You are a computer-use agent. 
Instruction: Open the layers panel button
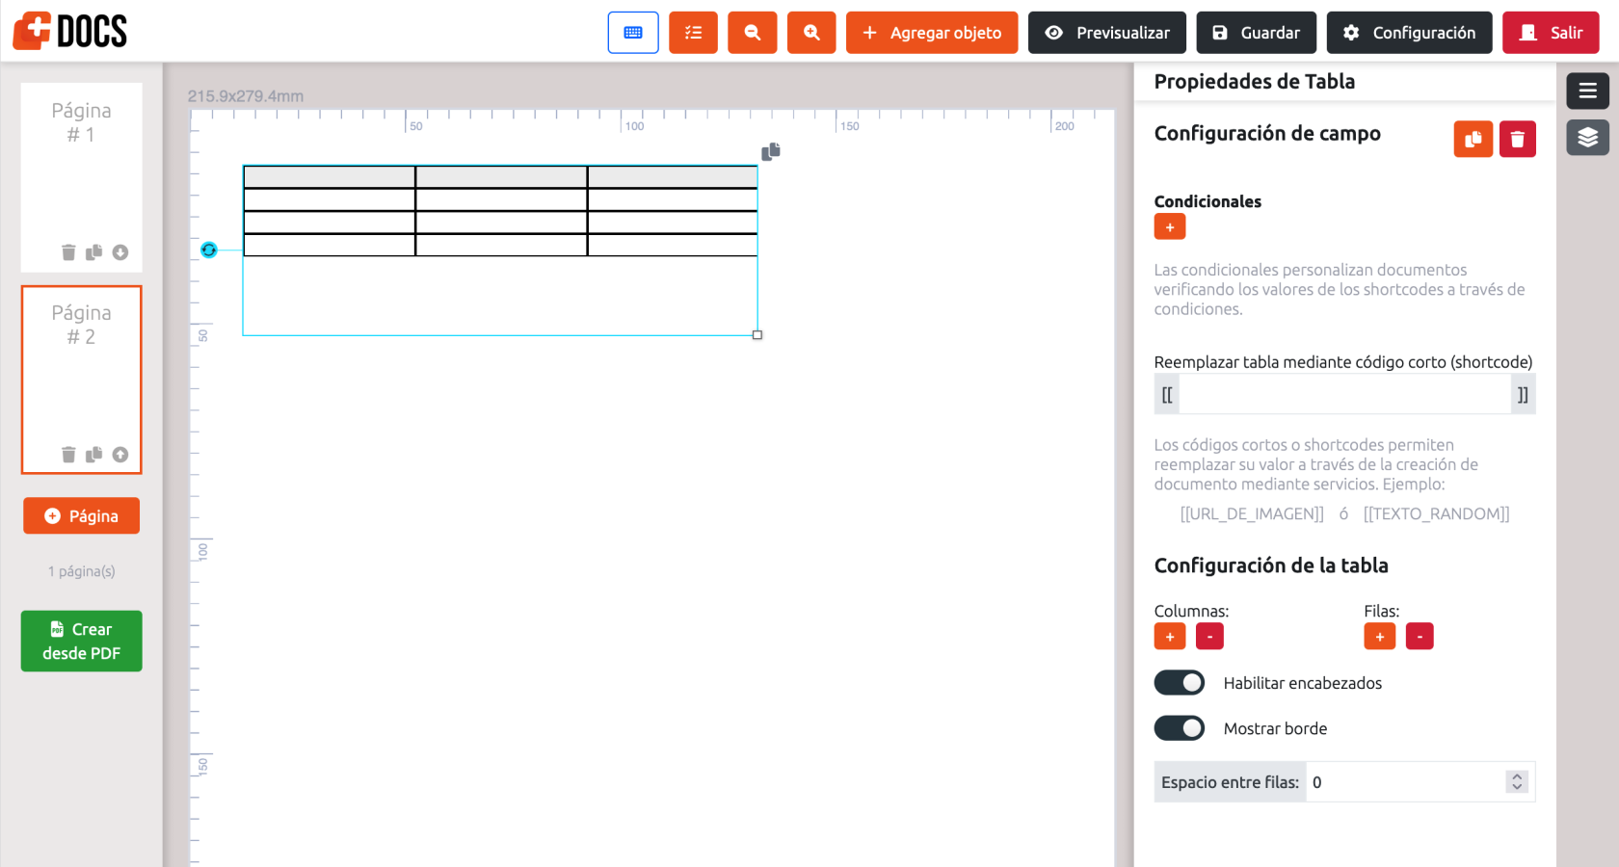click(x=1587, y=138)
